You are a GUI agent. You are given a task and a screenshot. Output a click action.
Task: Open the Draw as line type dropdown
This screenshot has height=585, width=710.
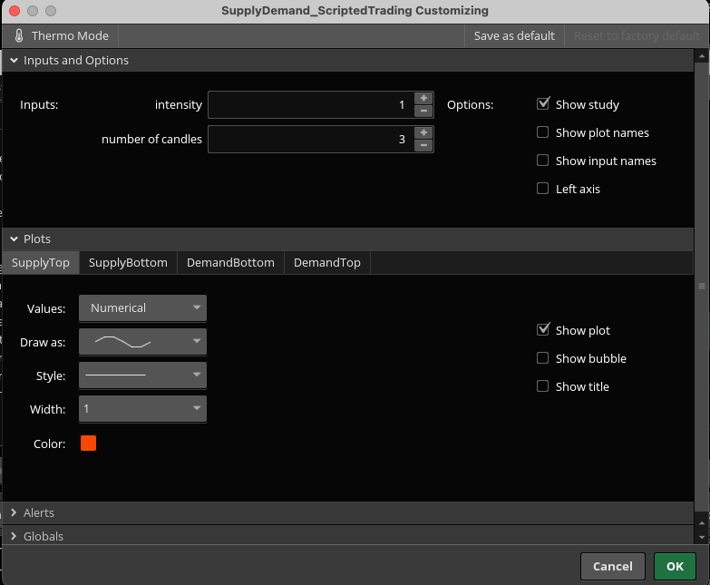[x=142, y=342]
